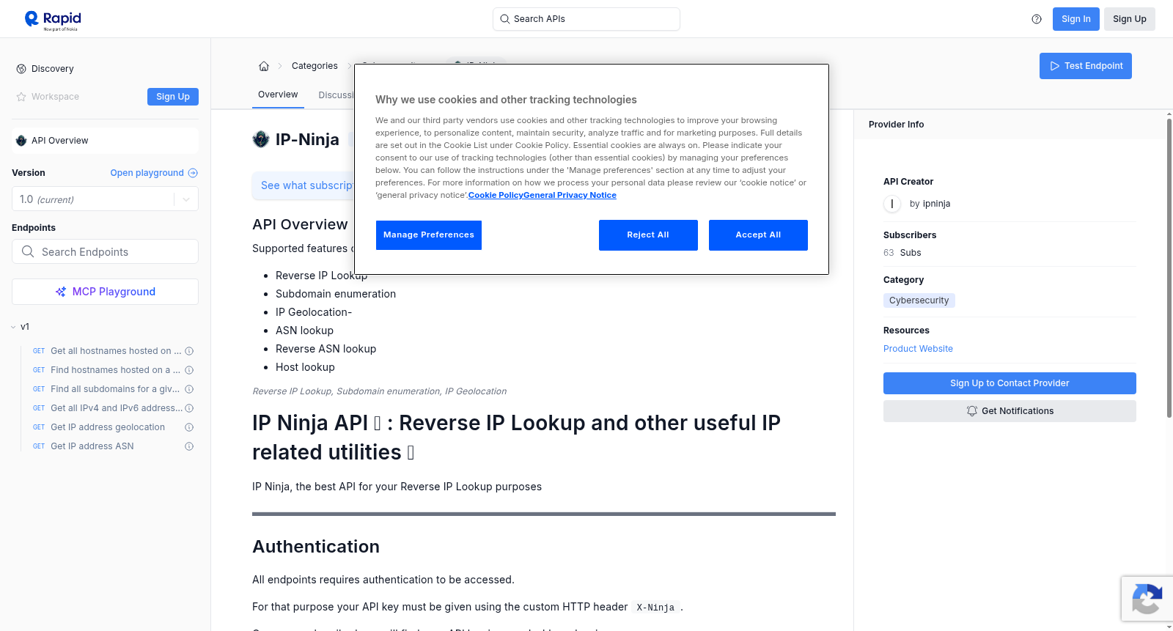Click the Authentication heading

click(x=316, y=547)
